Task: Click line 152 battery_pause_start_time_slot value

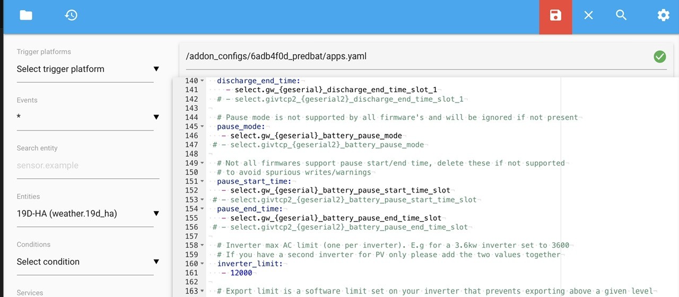Action: pyautogui.click(x=340, y=190)
